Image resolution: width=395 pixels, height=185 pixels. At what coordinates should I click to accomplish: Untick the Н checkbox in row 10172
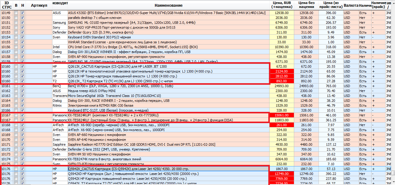[x=22, y=149]
